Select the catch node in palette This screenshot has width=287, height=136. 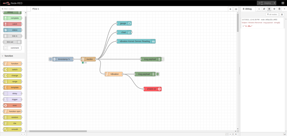(x=12, y=24)
